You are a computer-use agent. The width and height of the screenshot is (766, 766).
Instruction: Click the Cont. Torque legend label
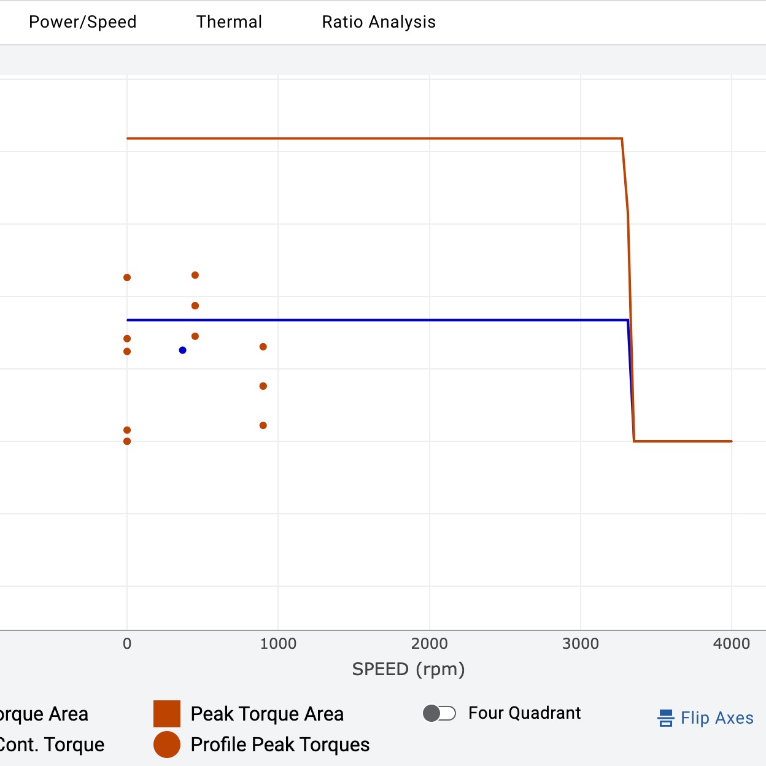[x=52, y=745]
